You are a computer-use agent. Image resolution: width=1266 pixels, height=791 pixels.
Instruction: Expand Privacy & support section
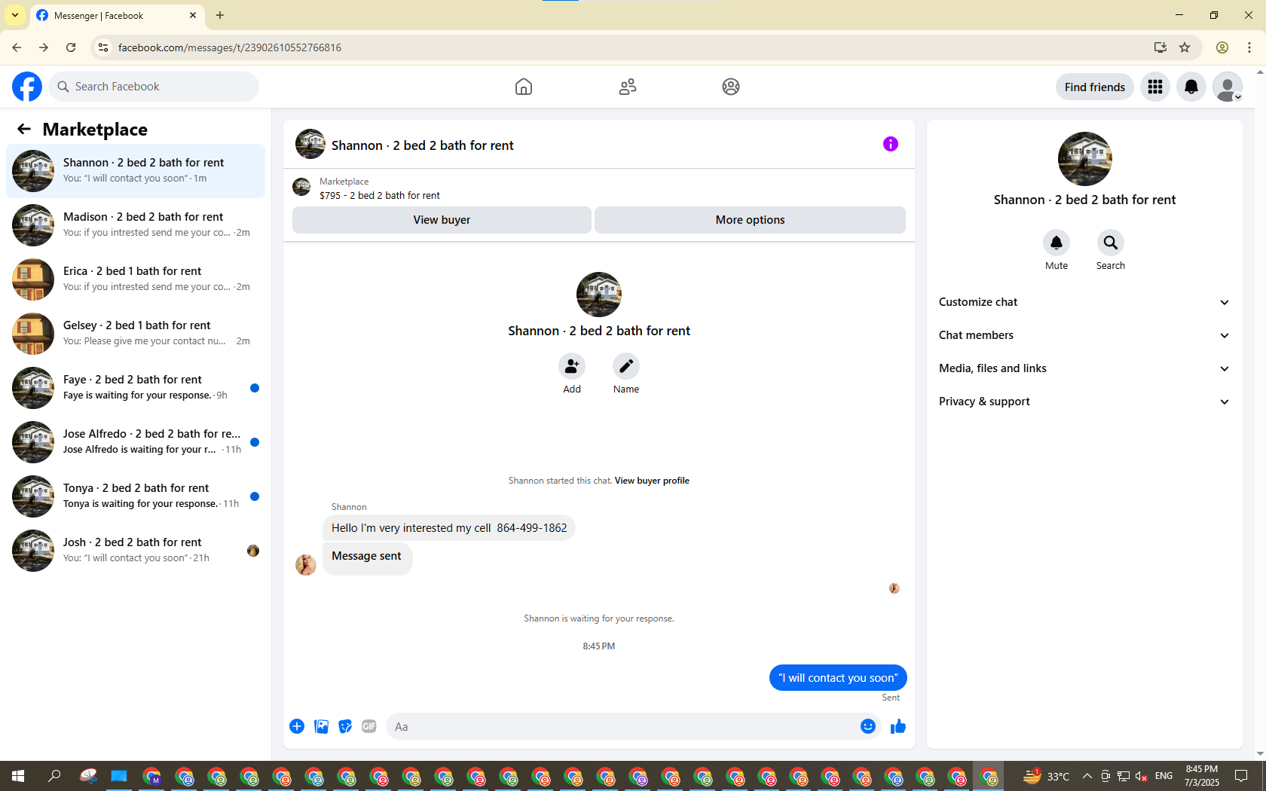(1084, 402)
